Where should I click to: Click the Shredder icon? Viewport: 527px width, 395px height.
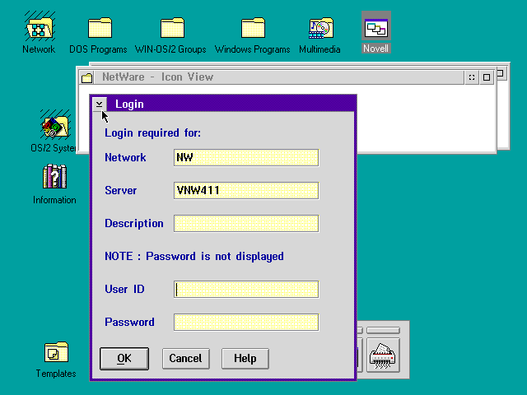[383, 356]
